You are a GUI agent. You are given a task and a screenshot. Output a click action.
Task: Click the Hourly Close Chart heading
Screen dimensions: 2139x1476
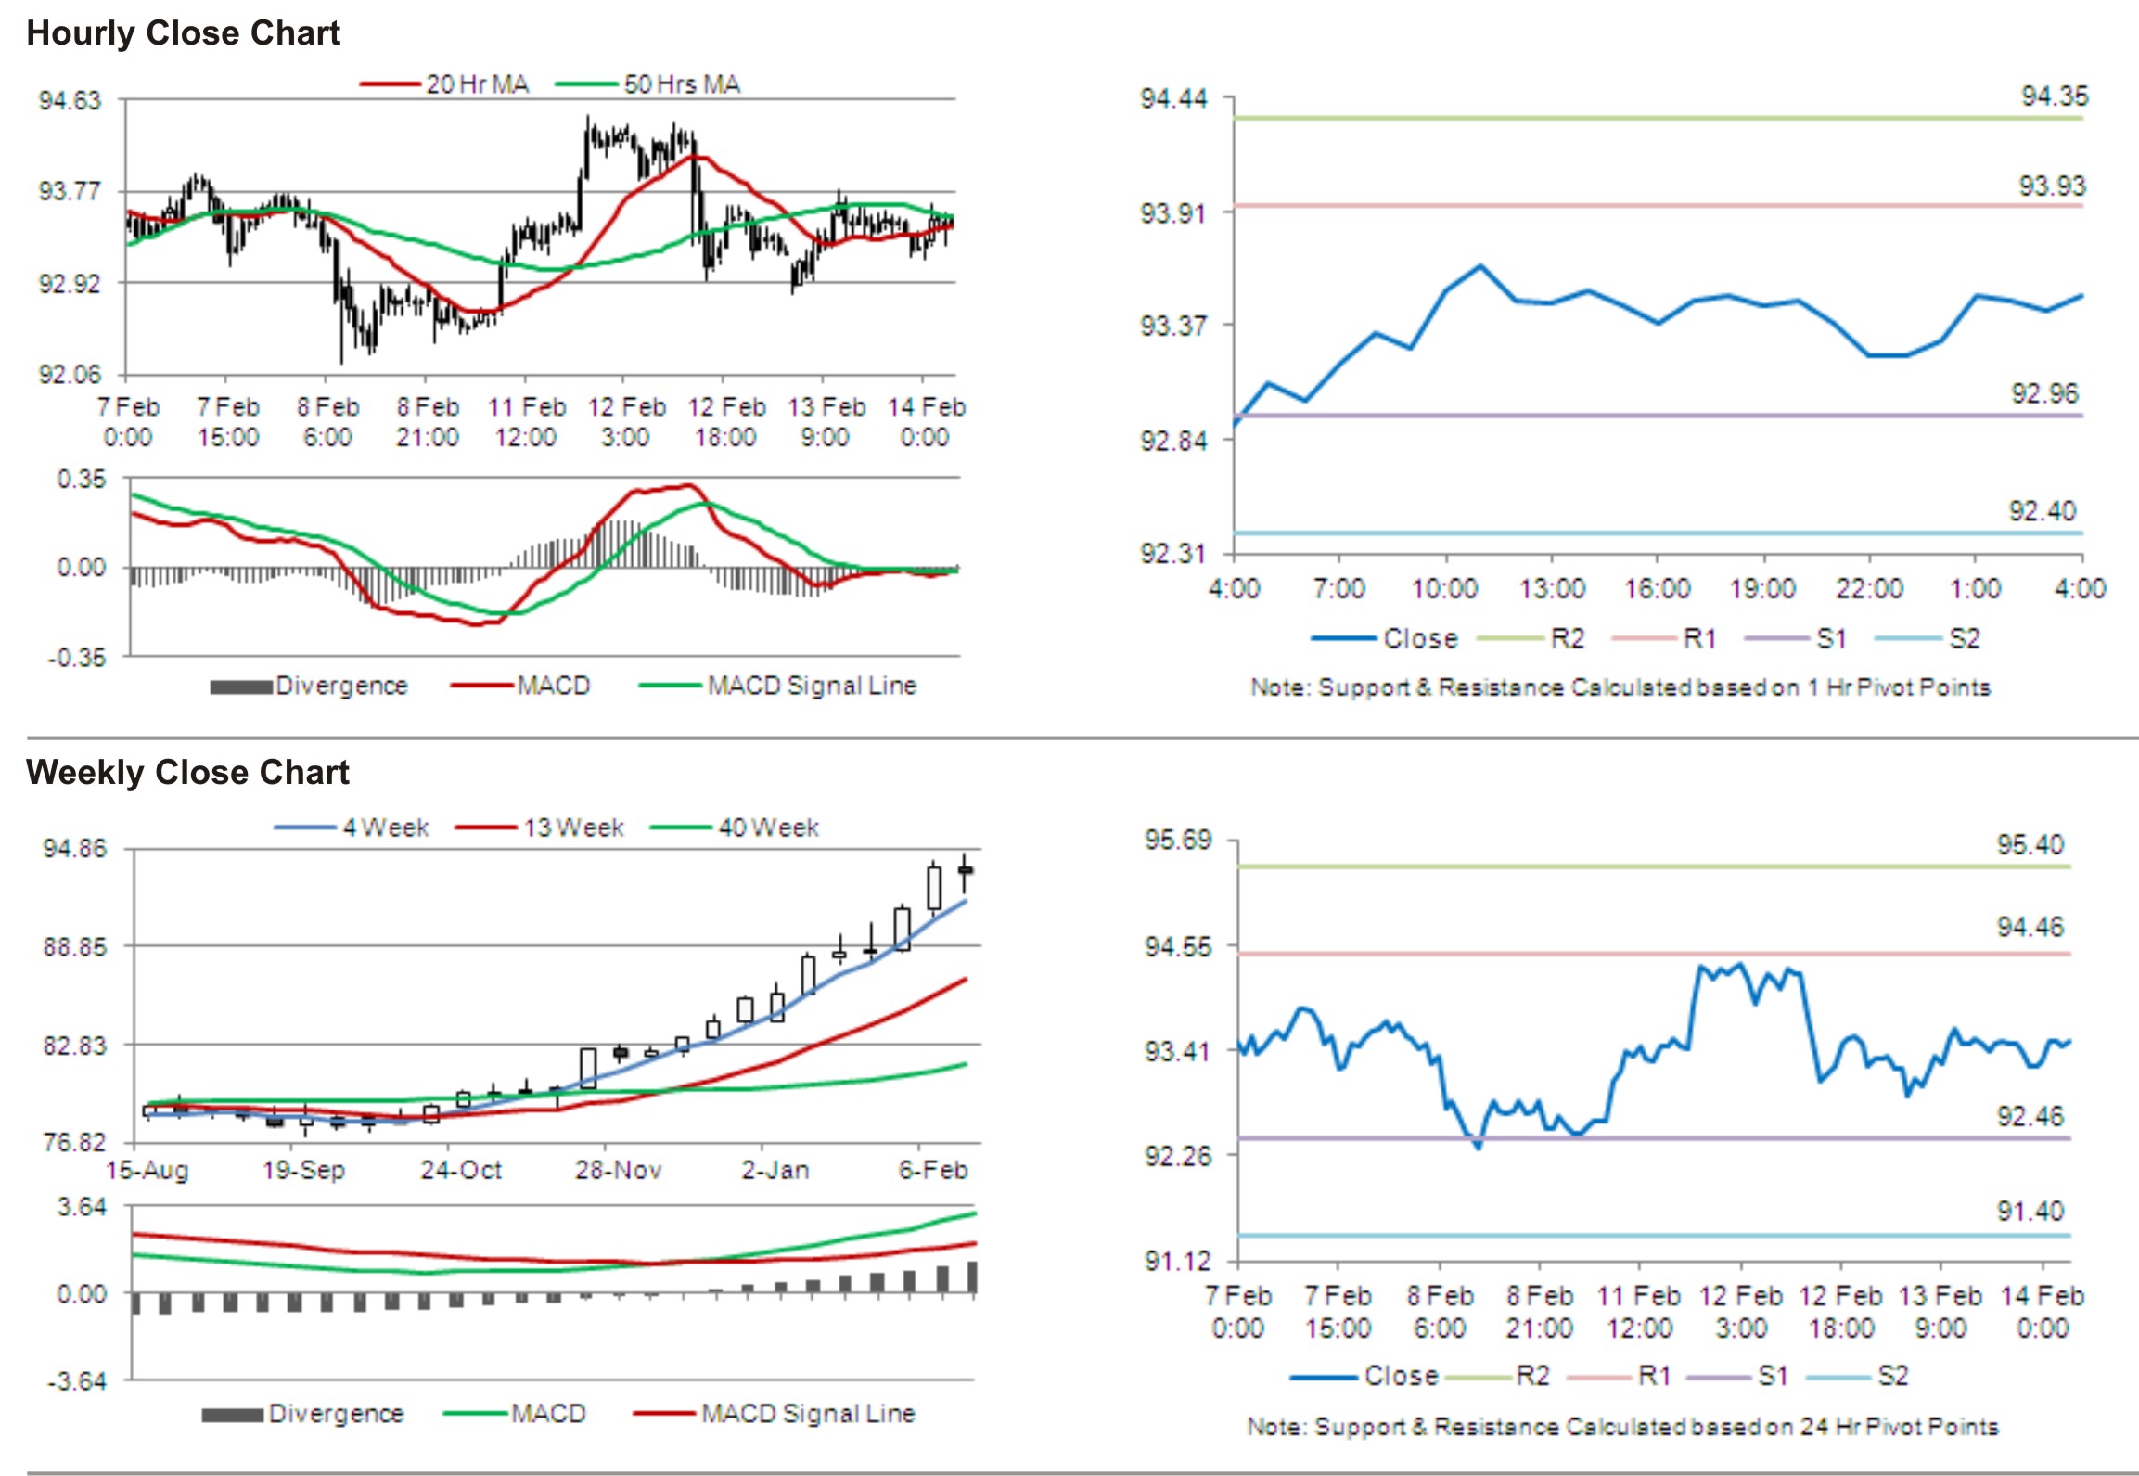(x=184, y=33)
